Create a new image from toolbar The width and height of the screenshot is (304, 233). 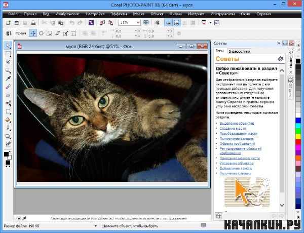(x=8, y=23)
